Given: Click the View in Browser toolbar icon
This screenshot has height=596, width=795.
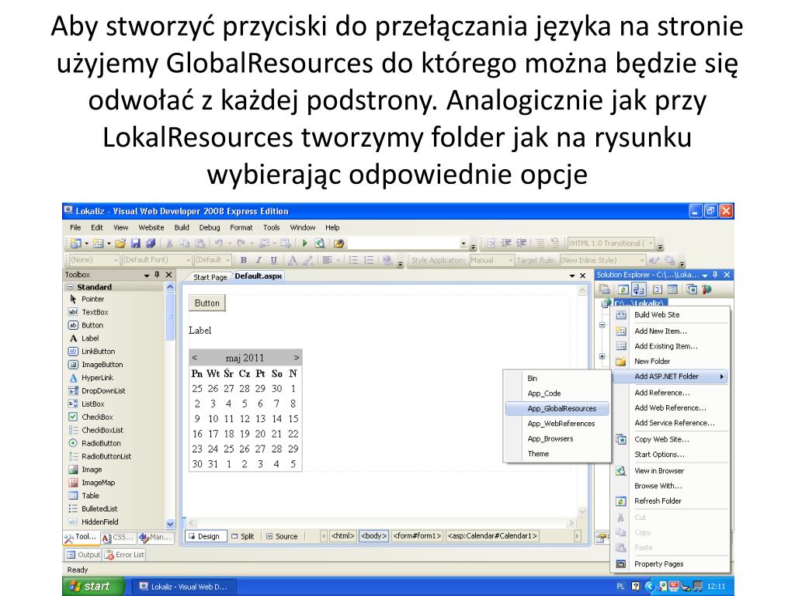Looking at the screenshot, I should pyautogui.click(x=320, y=243).
